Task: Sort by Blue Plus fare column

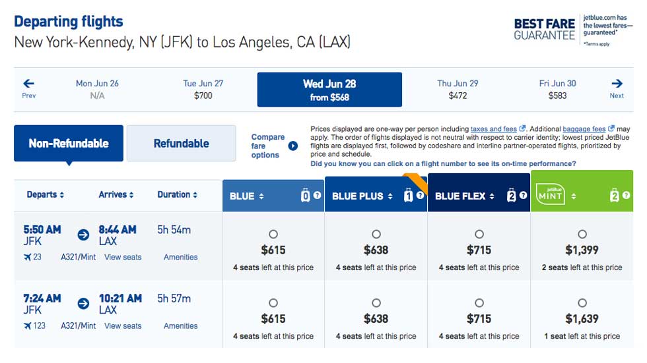Action: pos(362,196)
